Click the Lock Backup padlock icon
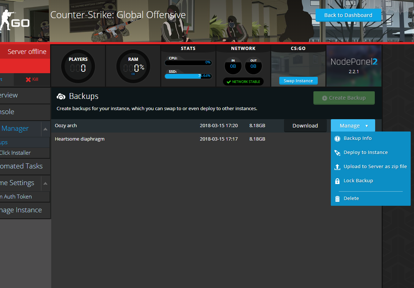Viewport: 414px width, 288px height. click(337, 181)
